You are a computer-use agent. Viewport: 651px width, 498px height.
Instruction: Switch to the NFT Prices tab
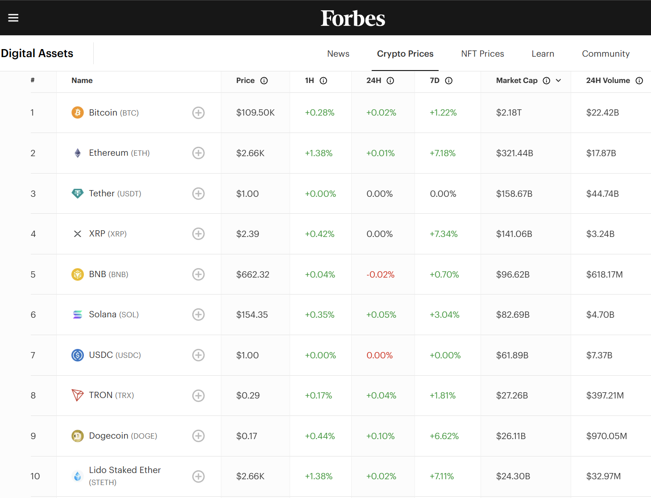pyautogui.click(x=482, y=54)
